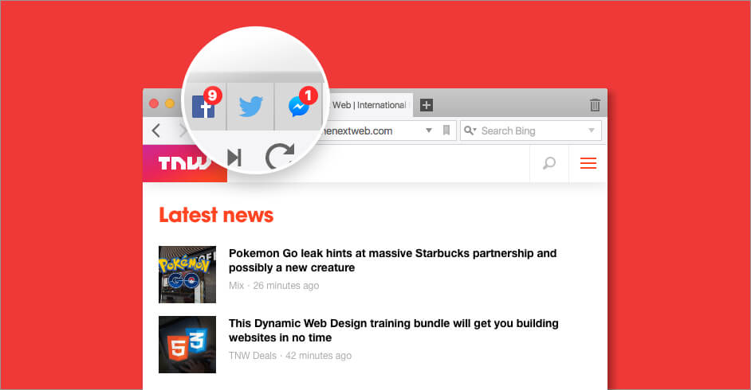The width and height of the screenshot is (751, 390).
Task: Open the Messenger pinned tab
Action: 298,106
